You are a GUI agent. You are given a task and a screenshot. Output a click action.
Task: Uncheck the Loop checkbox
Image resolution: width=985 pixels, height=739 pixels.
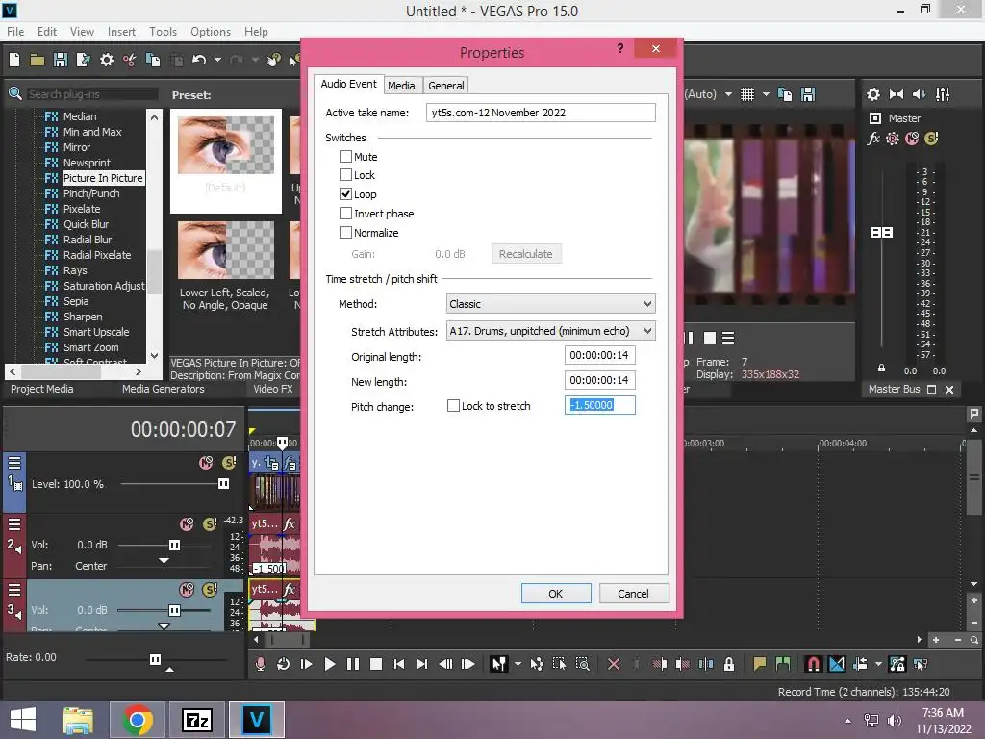click(x=345, y=193)
